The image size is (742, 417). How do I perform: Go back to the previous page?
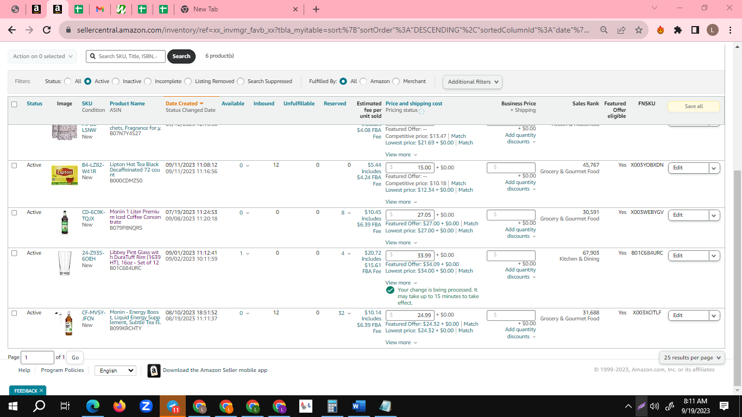point(12,30)
